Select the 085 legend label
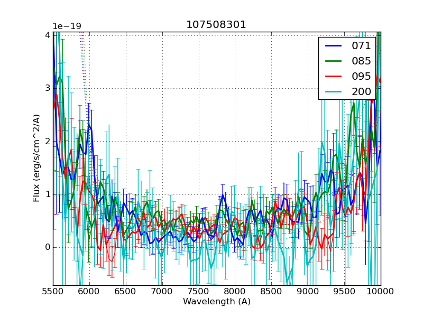This screenshot has width=423, height=317. tap(361, 61)
